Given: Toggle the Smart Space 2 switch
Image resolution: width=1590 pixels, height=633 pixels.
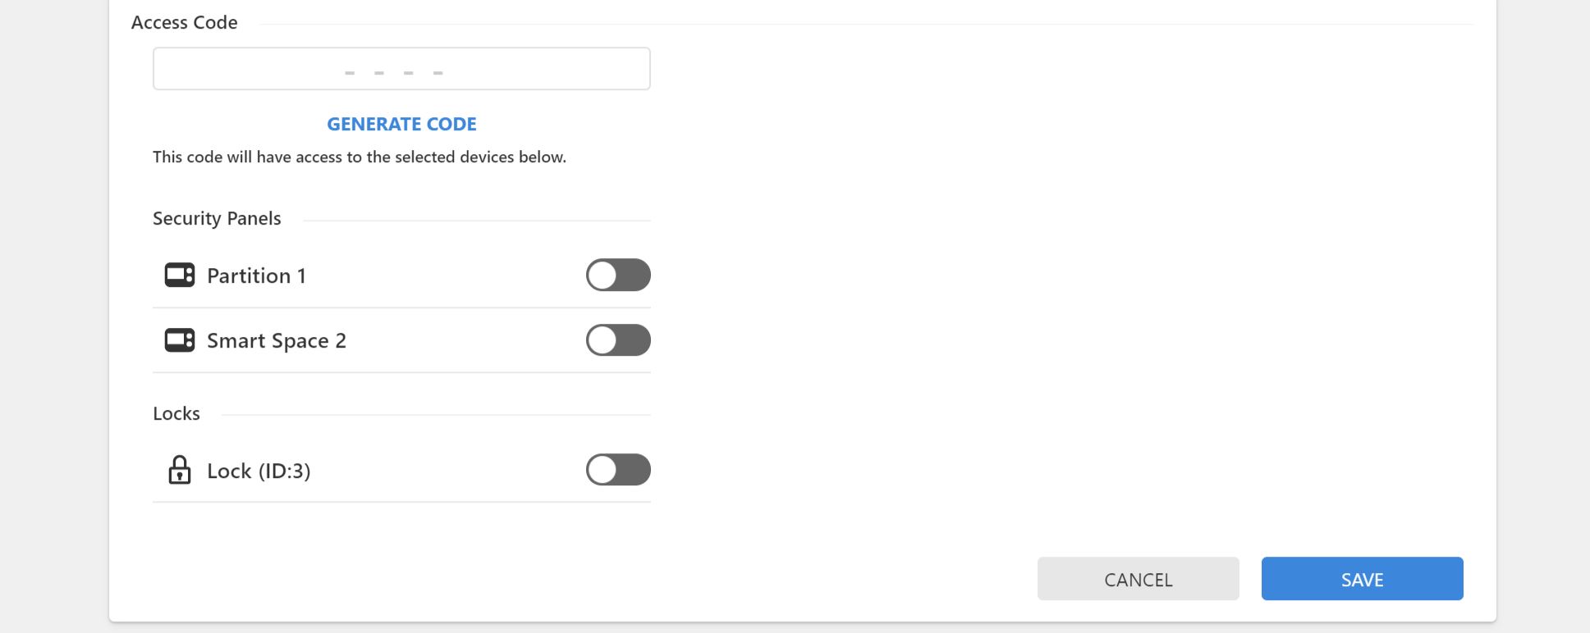Looking at the screenshot, I should [618, 339].
